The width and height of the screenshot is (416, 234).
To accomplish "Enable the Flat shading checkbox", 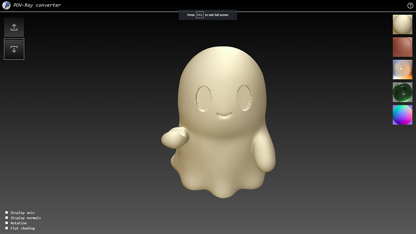I will (x=6, y=228).
